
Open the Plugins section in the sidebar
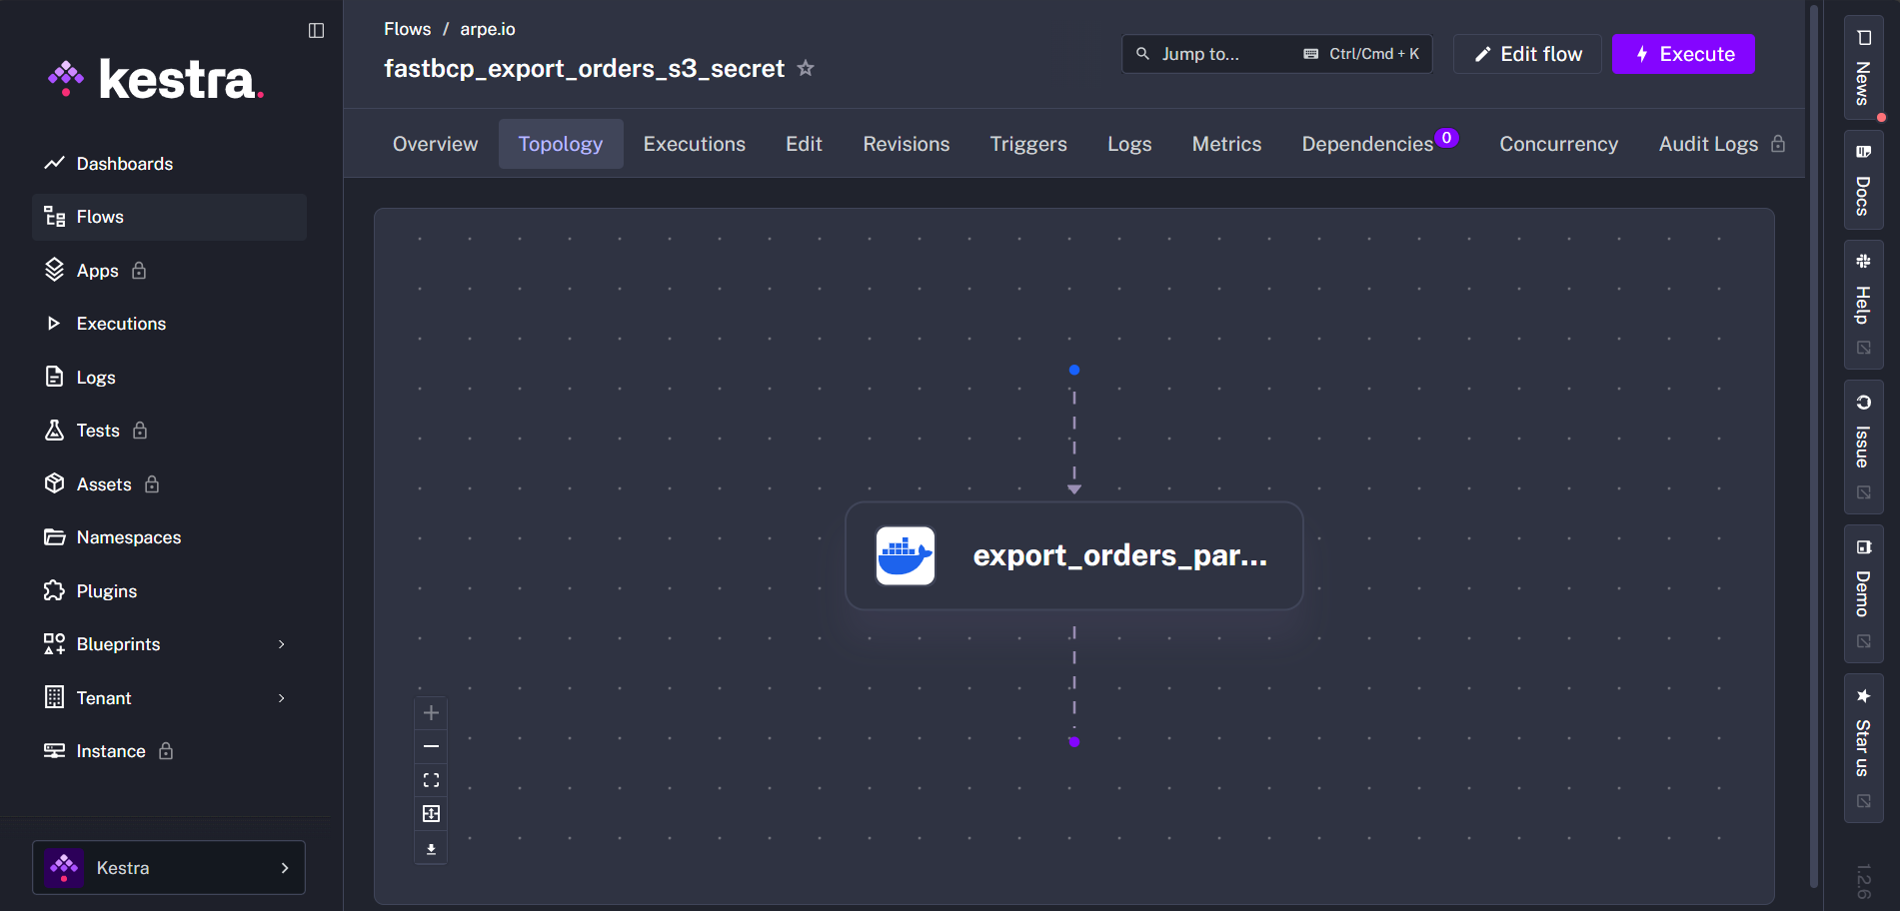point(106,590)
